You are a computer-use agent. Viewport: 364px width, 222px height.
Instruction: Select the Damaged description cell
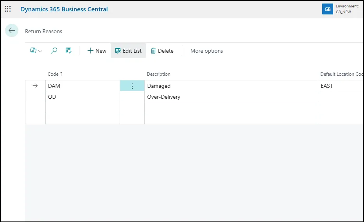click(x=231, y=86)
